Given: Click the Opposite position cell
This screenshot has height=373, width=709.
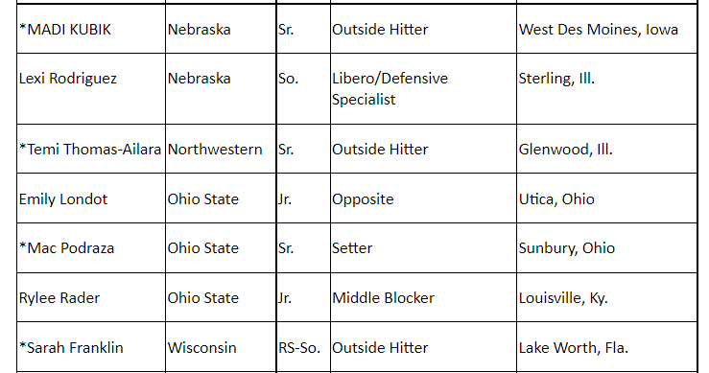Looking at the screenshot, I should pos(423,198).
